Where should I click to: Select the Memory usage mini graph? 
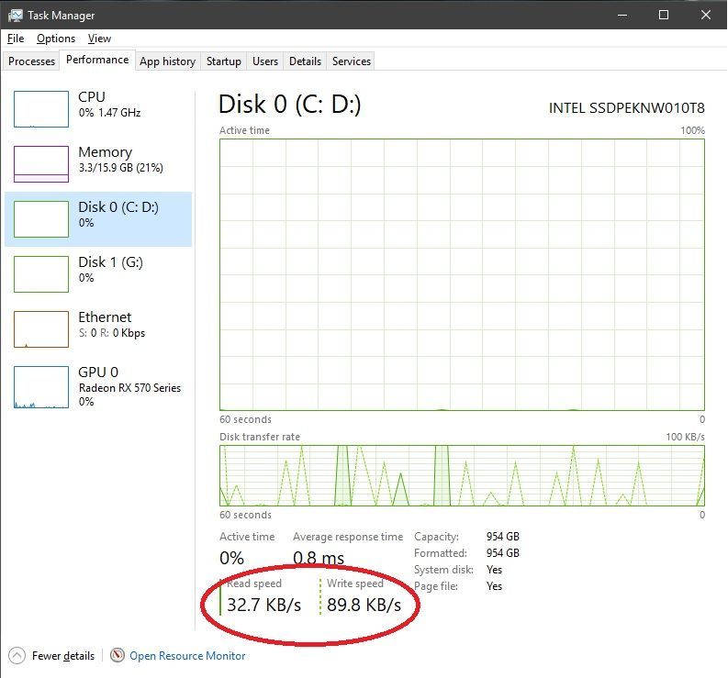[x=41, y=164]
